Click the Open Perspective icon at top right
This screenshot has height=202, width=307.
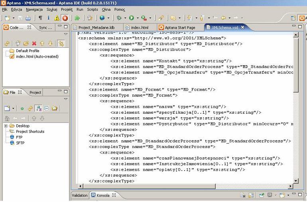click(x=293, y=18)
